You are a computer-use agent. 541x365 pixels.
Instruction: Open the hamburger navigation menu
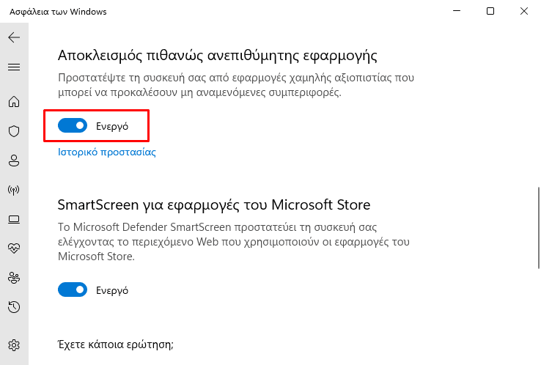point(14,67)
